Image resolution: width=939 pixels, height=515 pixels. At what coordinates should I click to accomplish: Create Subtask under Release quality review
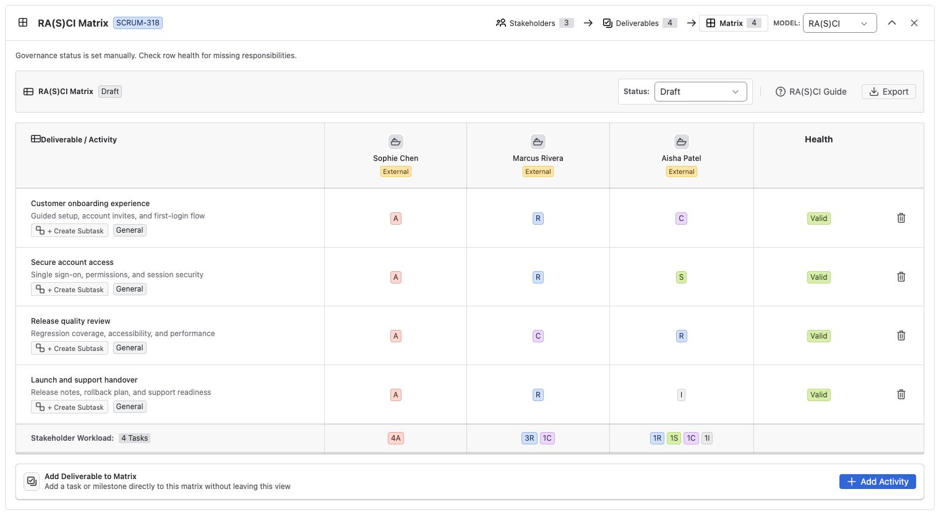pos(69,348)
